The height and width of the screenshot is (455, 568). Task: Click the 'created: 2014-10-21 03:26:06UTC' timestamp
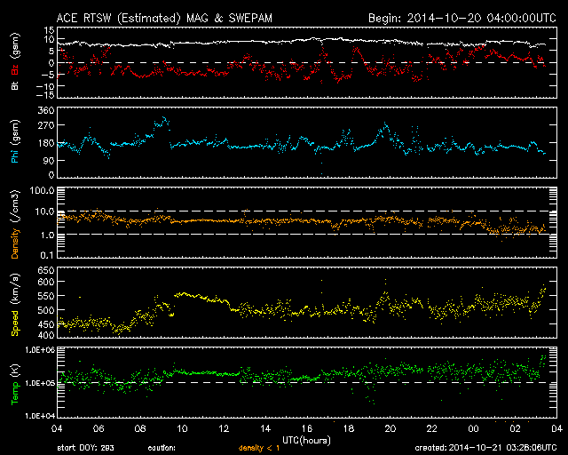click(485, 448)
